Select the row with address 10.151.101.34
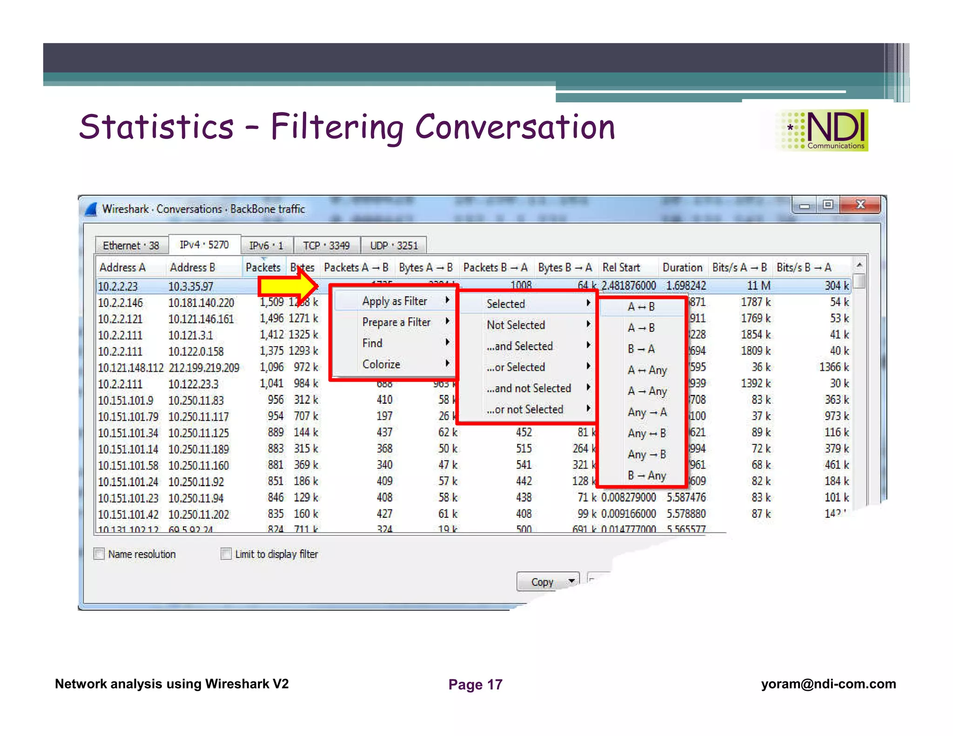This screenshot has width=953, height=736. (474, 433)
